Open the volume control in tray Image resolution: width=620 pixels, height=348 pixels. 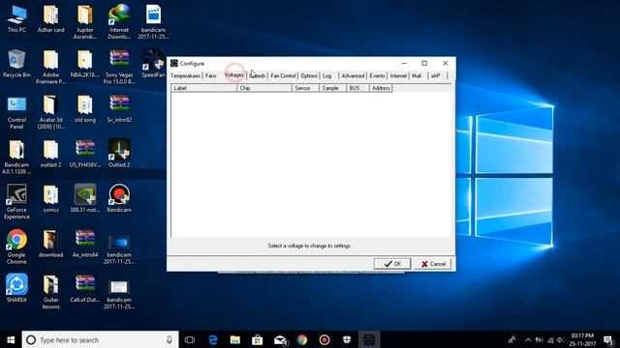560,339
